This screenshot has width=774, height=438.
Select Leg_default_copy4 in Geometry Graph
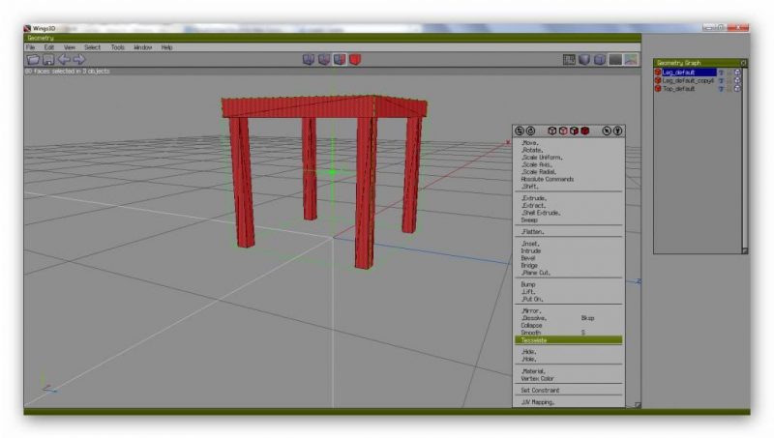pos(688,81)
